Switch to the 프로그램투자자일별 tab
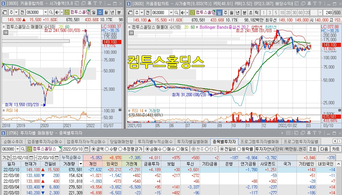 [301, 142]
